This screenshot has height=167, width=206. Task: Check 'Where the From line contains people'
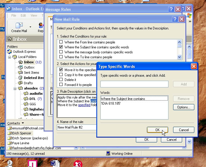coord(61,42)
